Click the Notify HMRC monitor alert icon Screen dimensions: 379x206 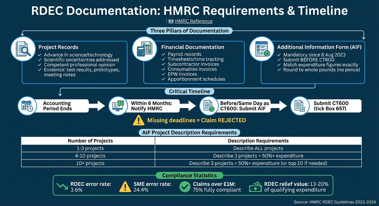pyautogui.click(x=118, y=106)
